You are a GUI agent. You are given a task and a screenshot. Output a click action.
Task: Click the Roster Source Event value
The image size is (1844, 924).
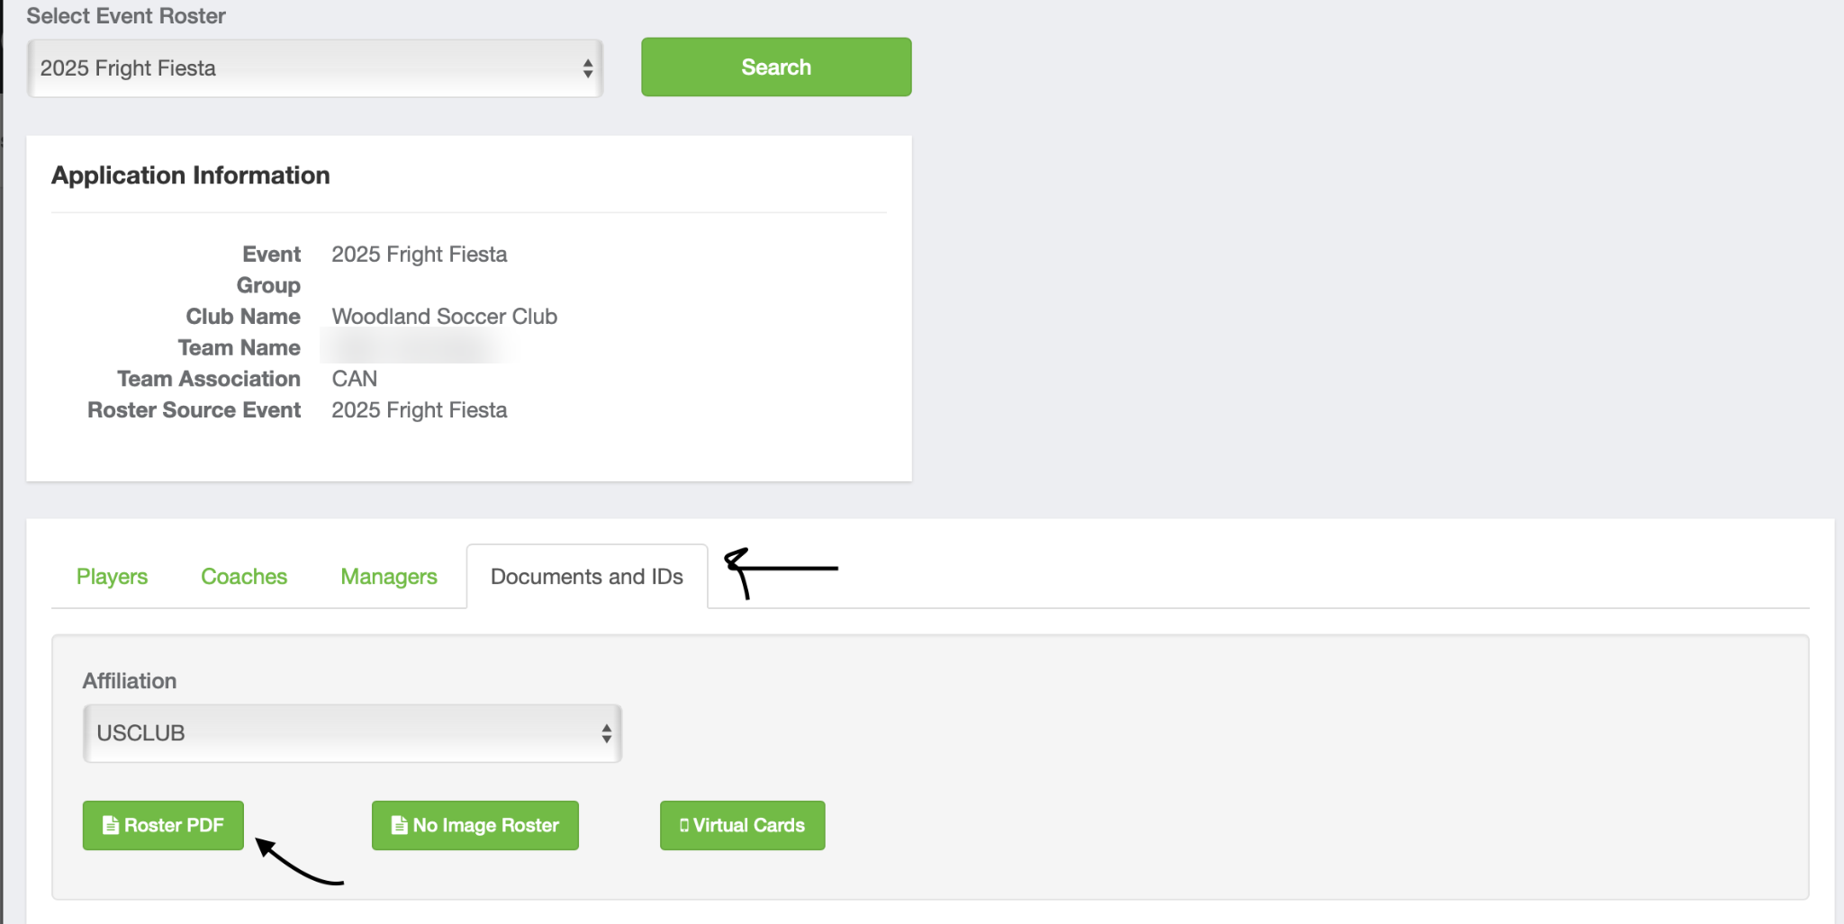click(x=420, y=410)
